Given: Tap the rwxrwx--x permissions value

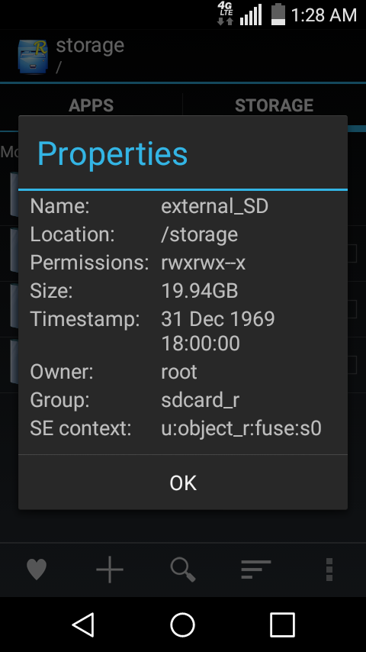Looking at the screenshot, I should [x=203, y=263].
